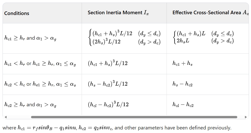Click the right scroll arrow of the table
The height and width of the screenshot is (133, 251).
click(x=246, y=117)
